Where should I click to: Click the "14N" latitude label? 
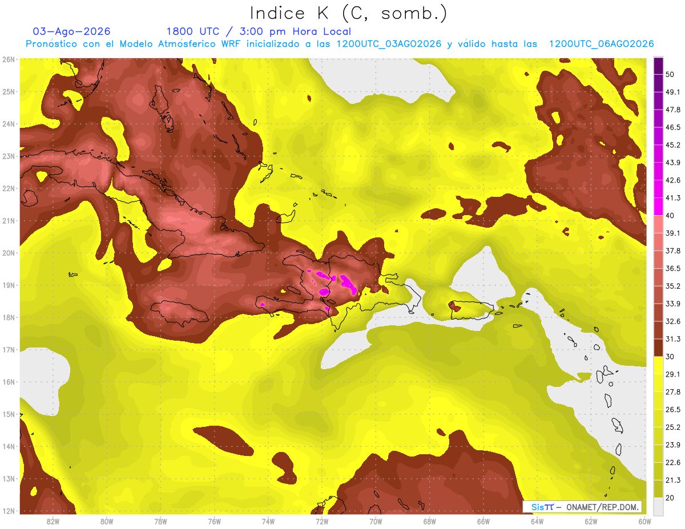8,446
